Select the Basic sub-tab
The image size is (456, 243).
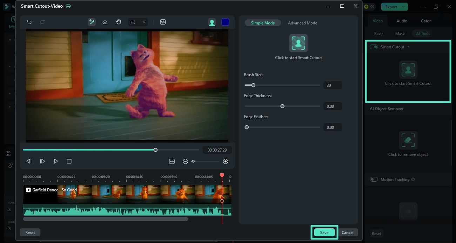(x=379, y=34)
